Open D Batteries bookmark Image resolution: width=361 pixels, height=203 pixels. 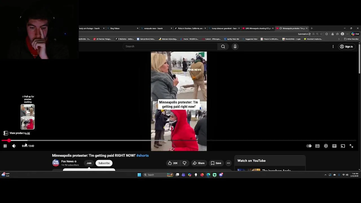point(124,39)
